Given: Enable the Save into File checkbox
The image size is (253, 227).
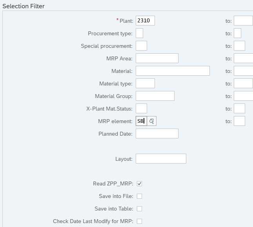Looking at the screenshot, I should 139,196.
